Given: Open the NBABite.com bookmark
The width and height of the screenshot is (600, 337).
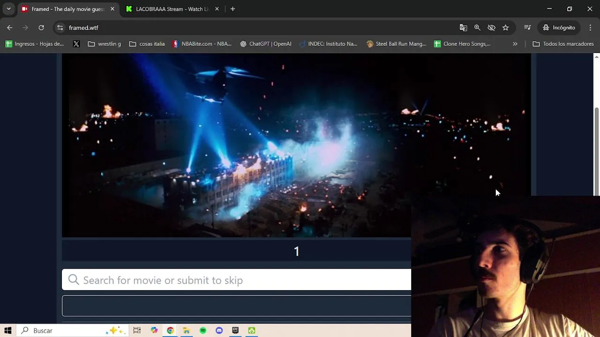Looking at the screenshot, I should tap(202, 44).
